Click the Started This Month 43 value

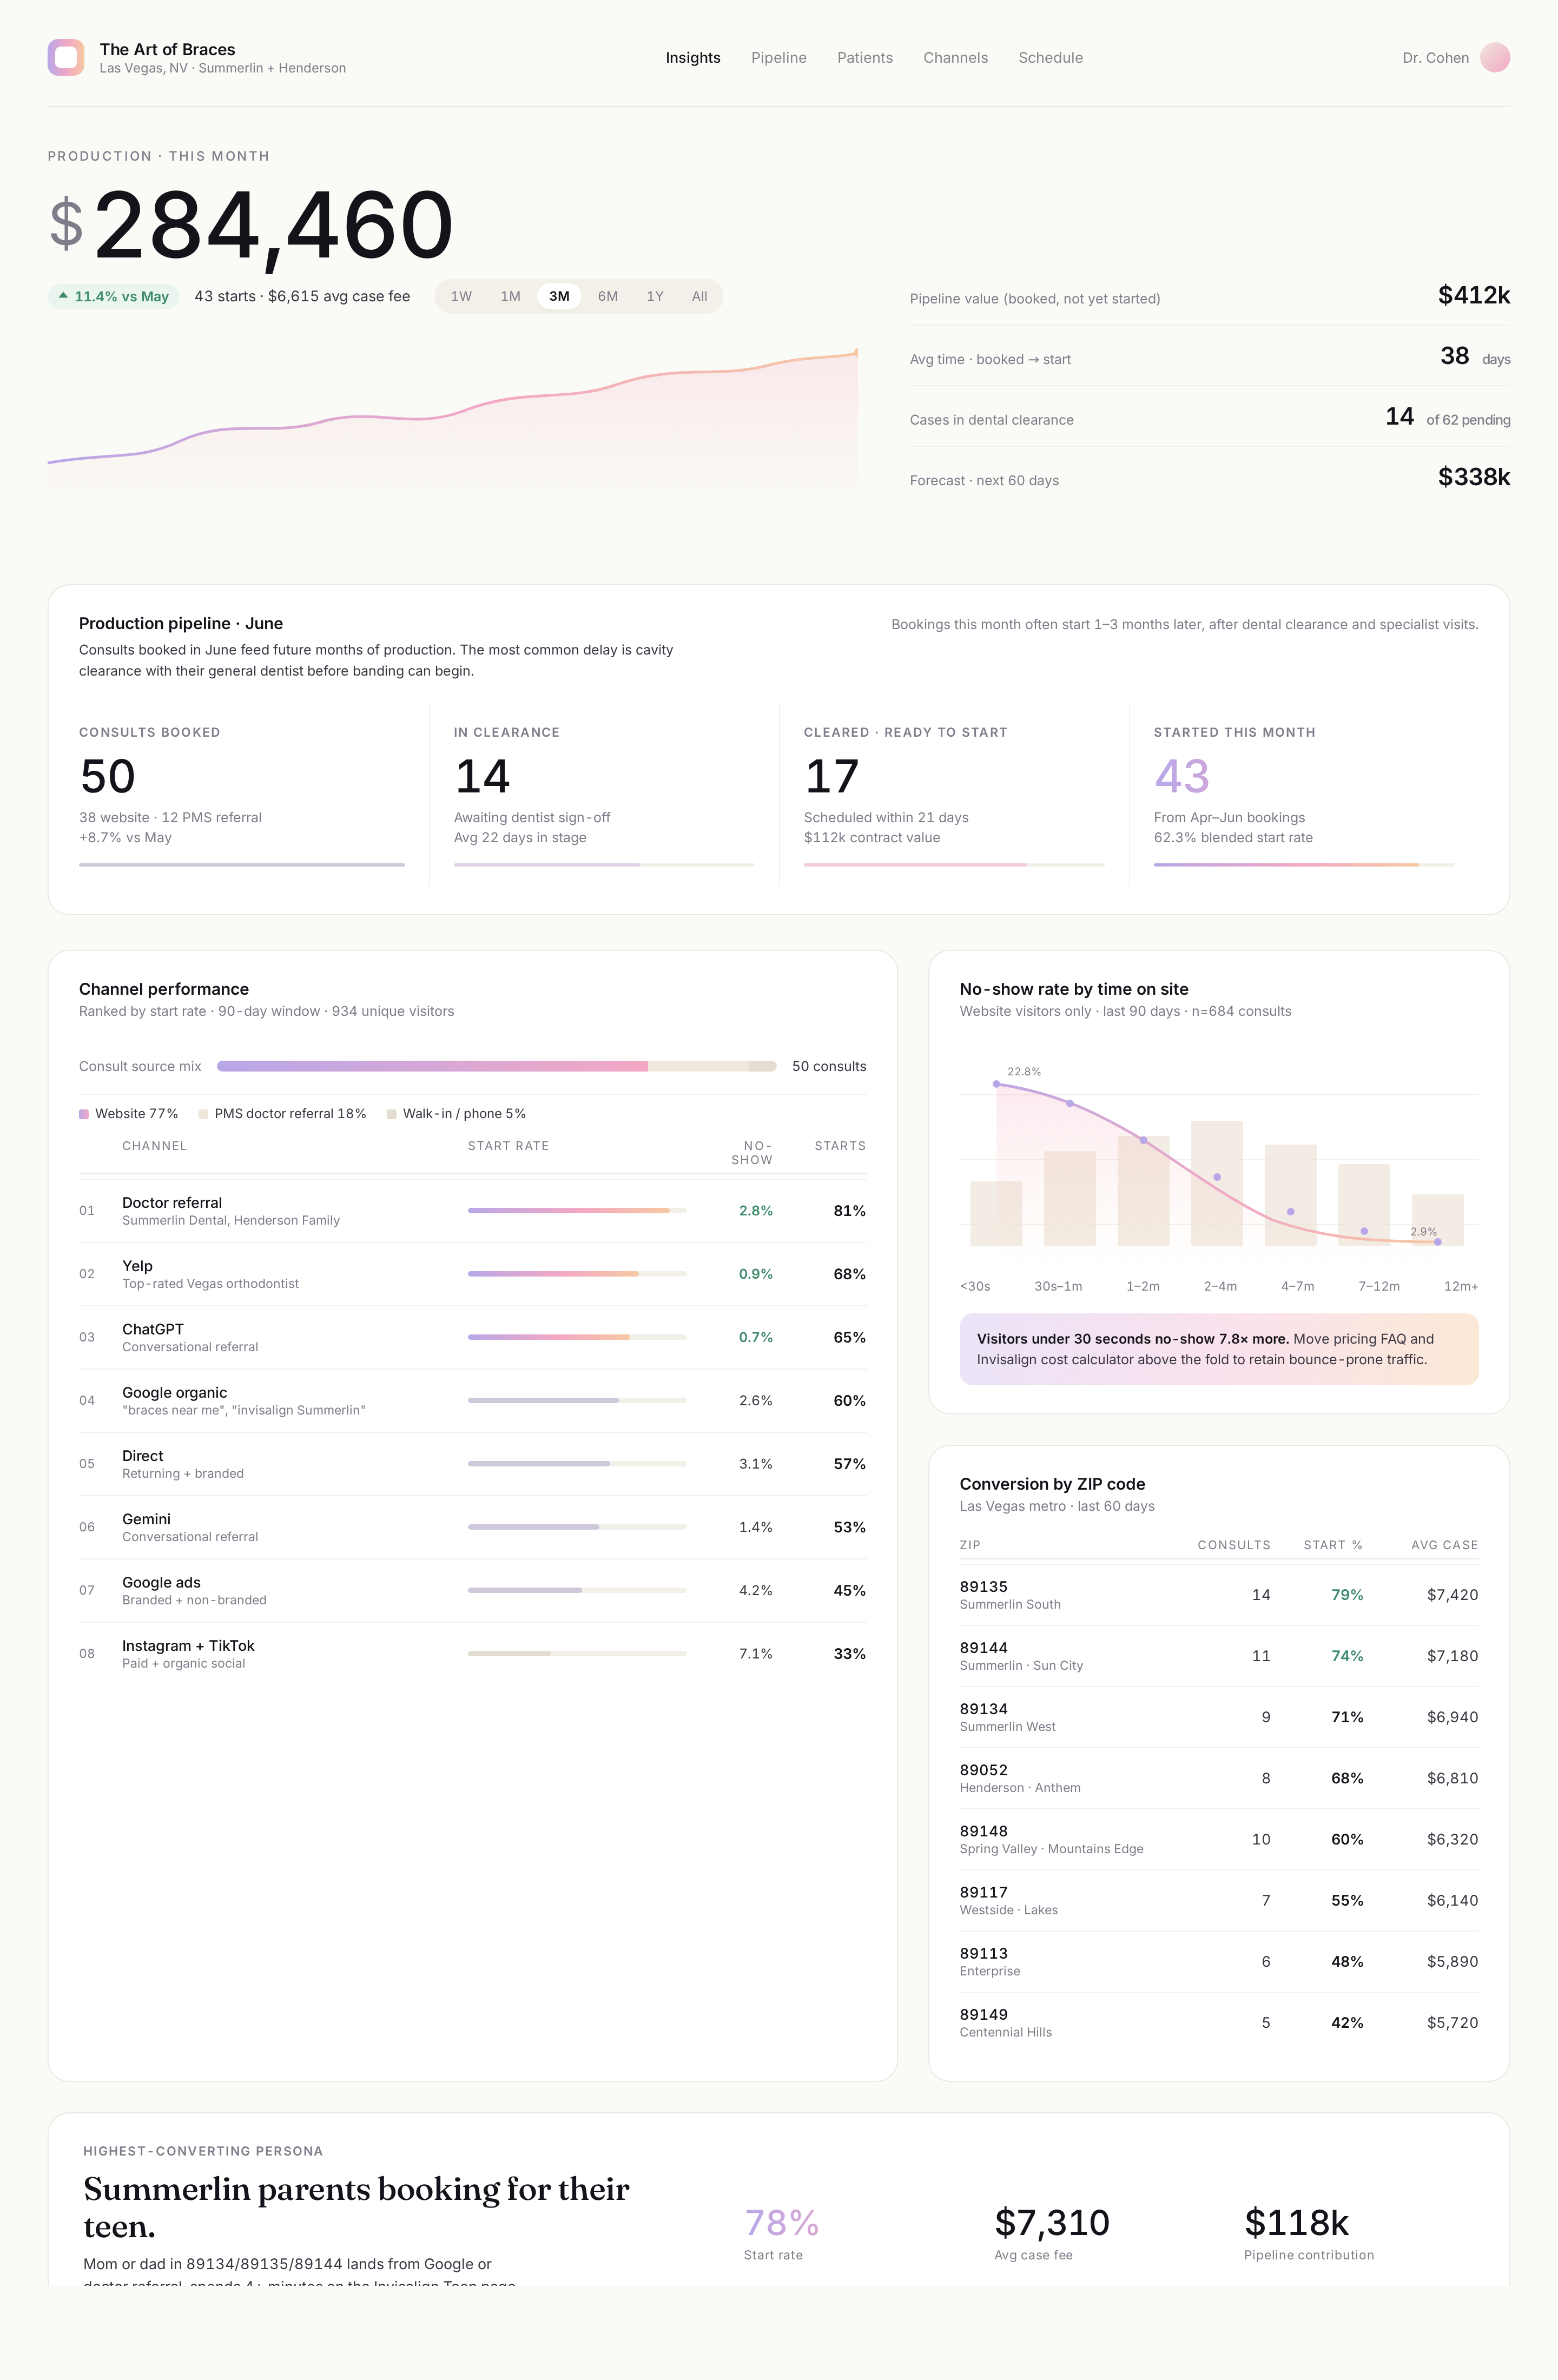pyautogui.click(x=1182, y=776)
